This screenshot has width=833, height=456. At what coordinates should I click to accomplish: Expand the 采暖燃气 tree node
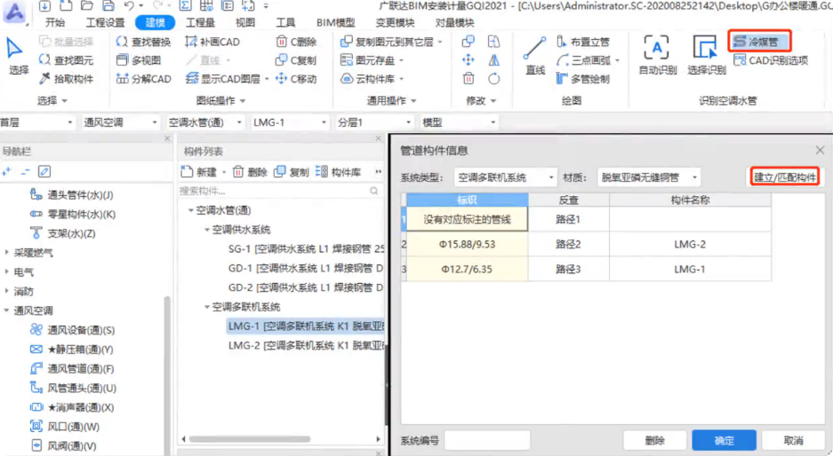(x=7, y=252)
